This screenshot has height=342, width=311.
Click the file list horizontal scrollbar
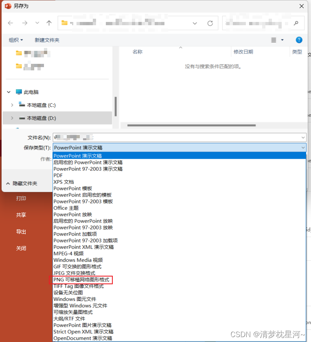[191, 125]
